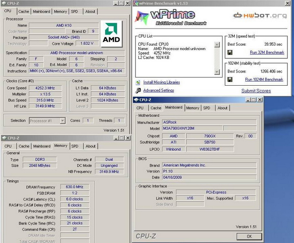Click Chipset 790GX value
This screenshot has height=243, width=294.
pos(210,136)
